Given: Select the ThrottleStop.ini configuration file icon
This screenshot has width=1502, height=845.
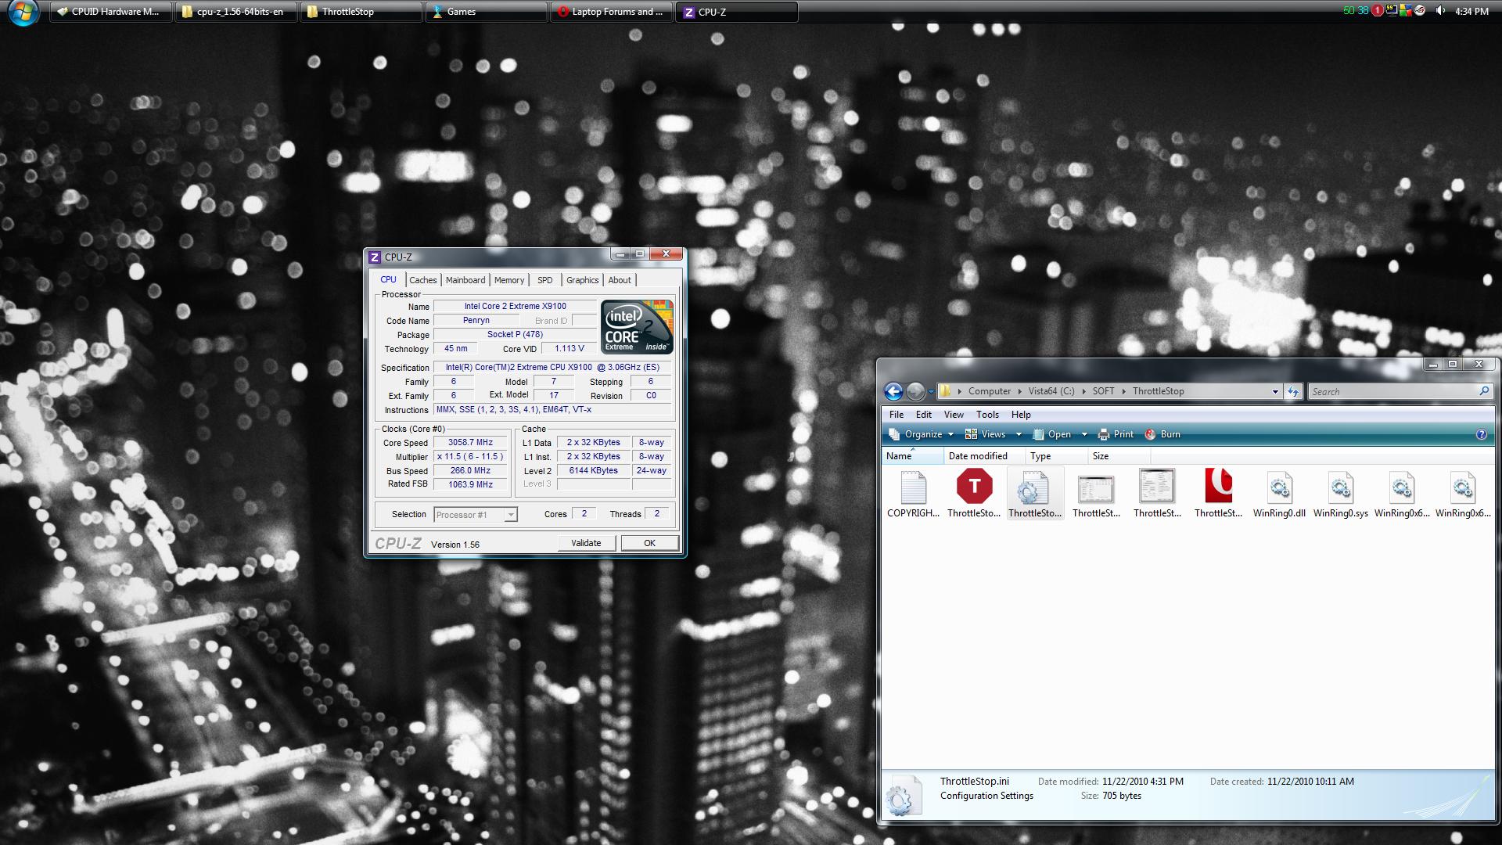Looking at the screenshot, I should coord(1035,494).
